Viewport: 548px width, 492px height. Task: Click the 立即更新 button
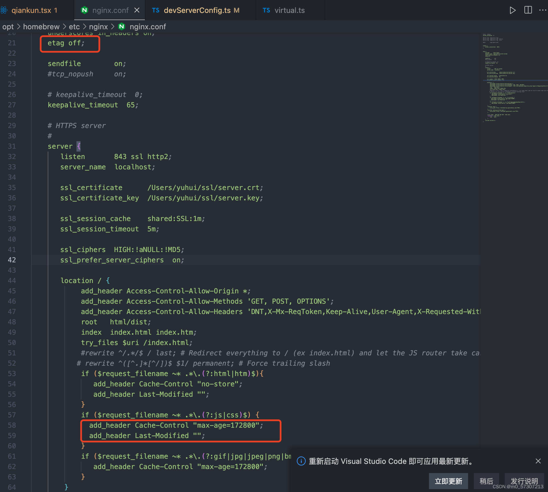pos(448,481)
